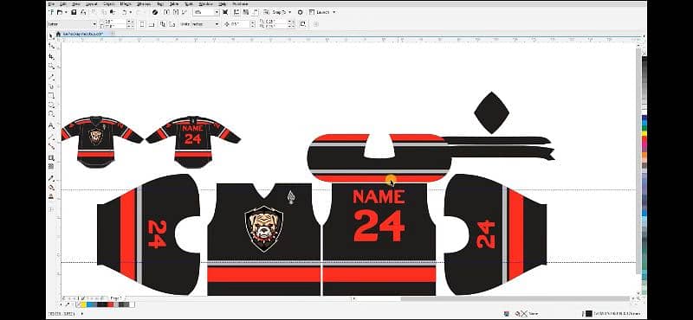This screenshot has height=320, width=693.
Task: Open the Purchase menu
Action: [241, 4]
